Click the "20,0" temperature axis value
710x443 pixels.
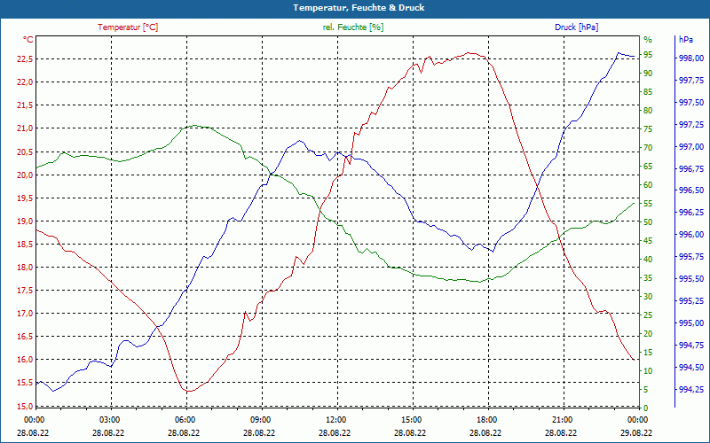pyautogui.click(x=25, y=175)
